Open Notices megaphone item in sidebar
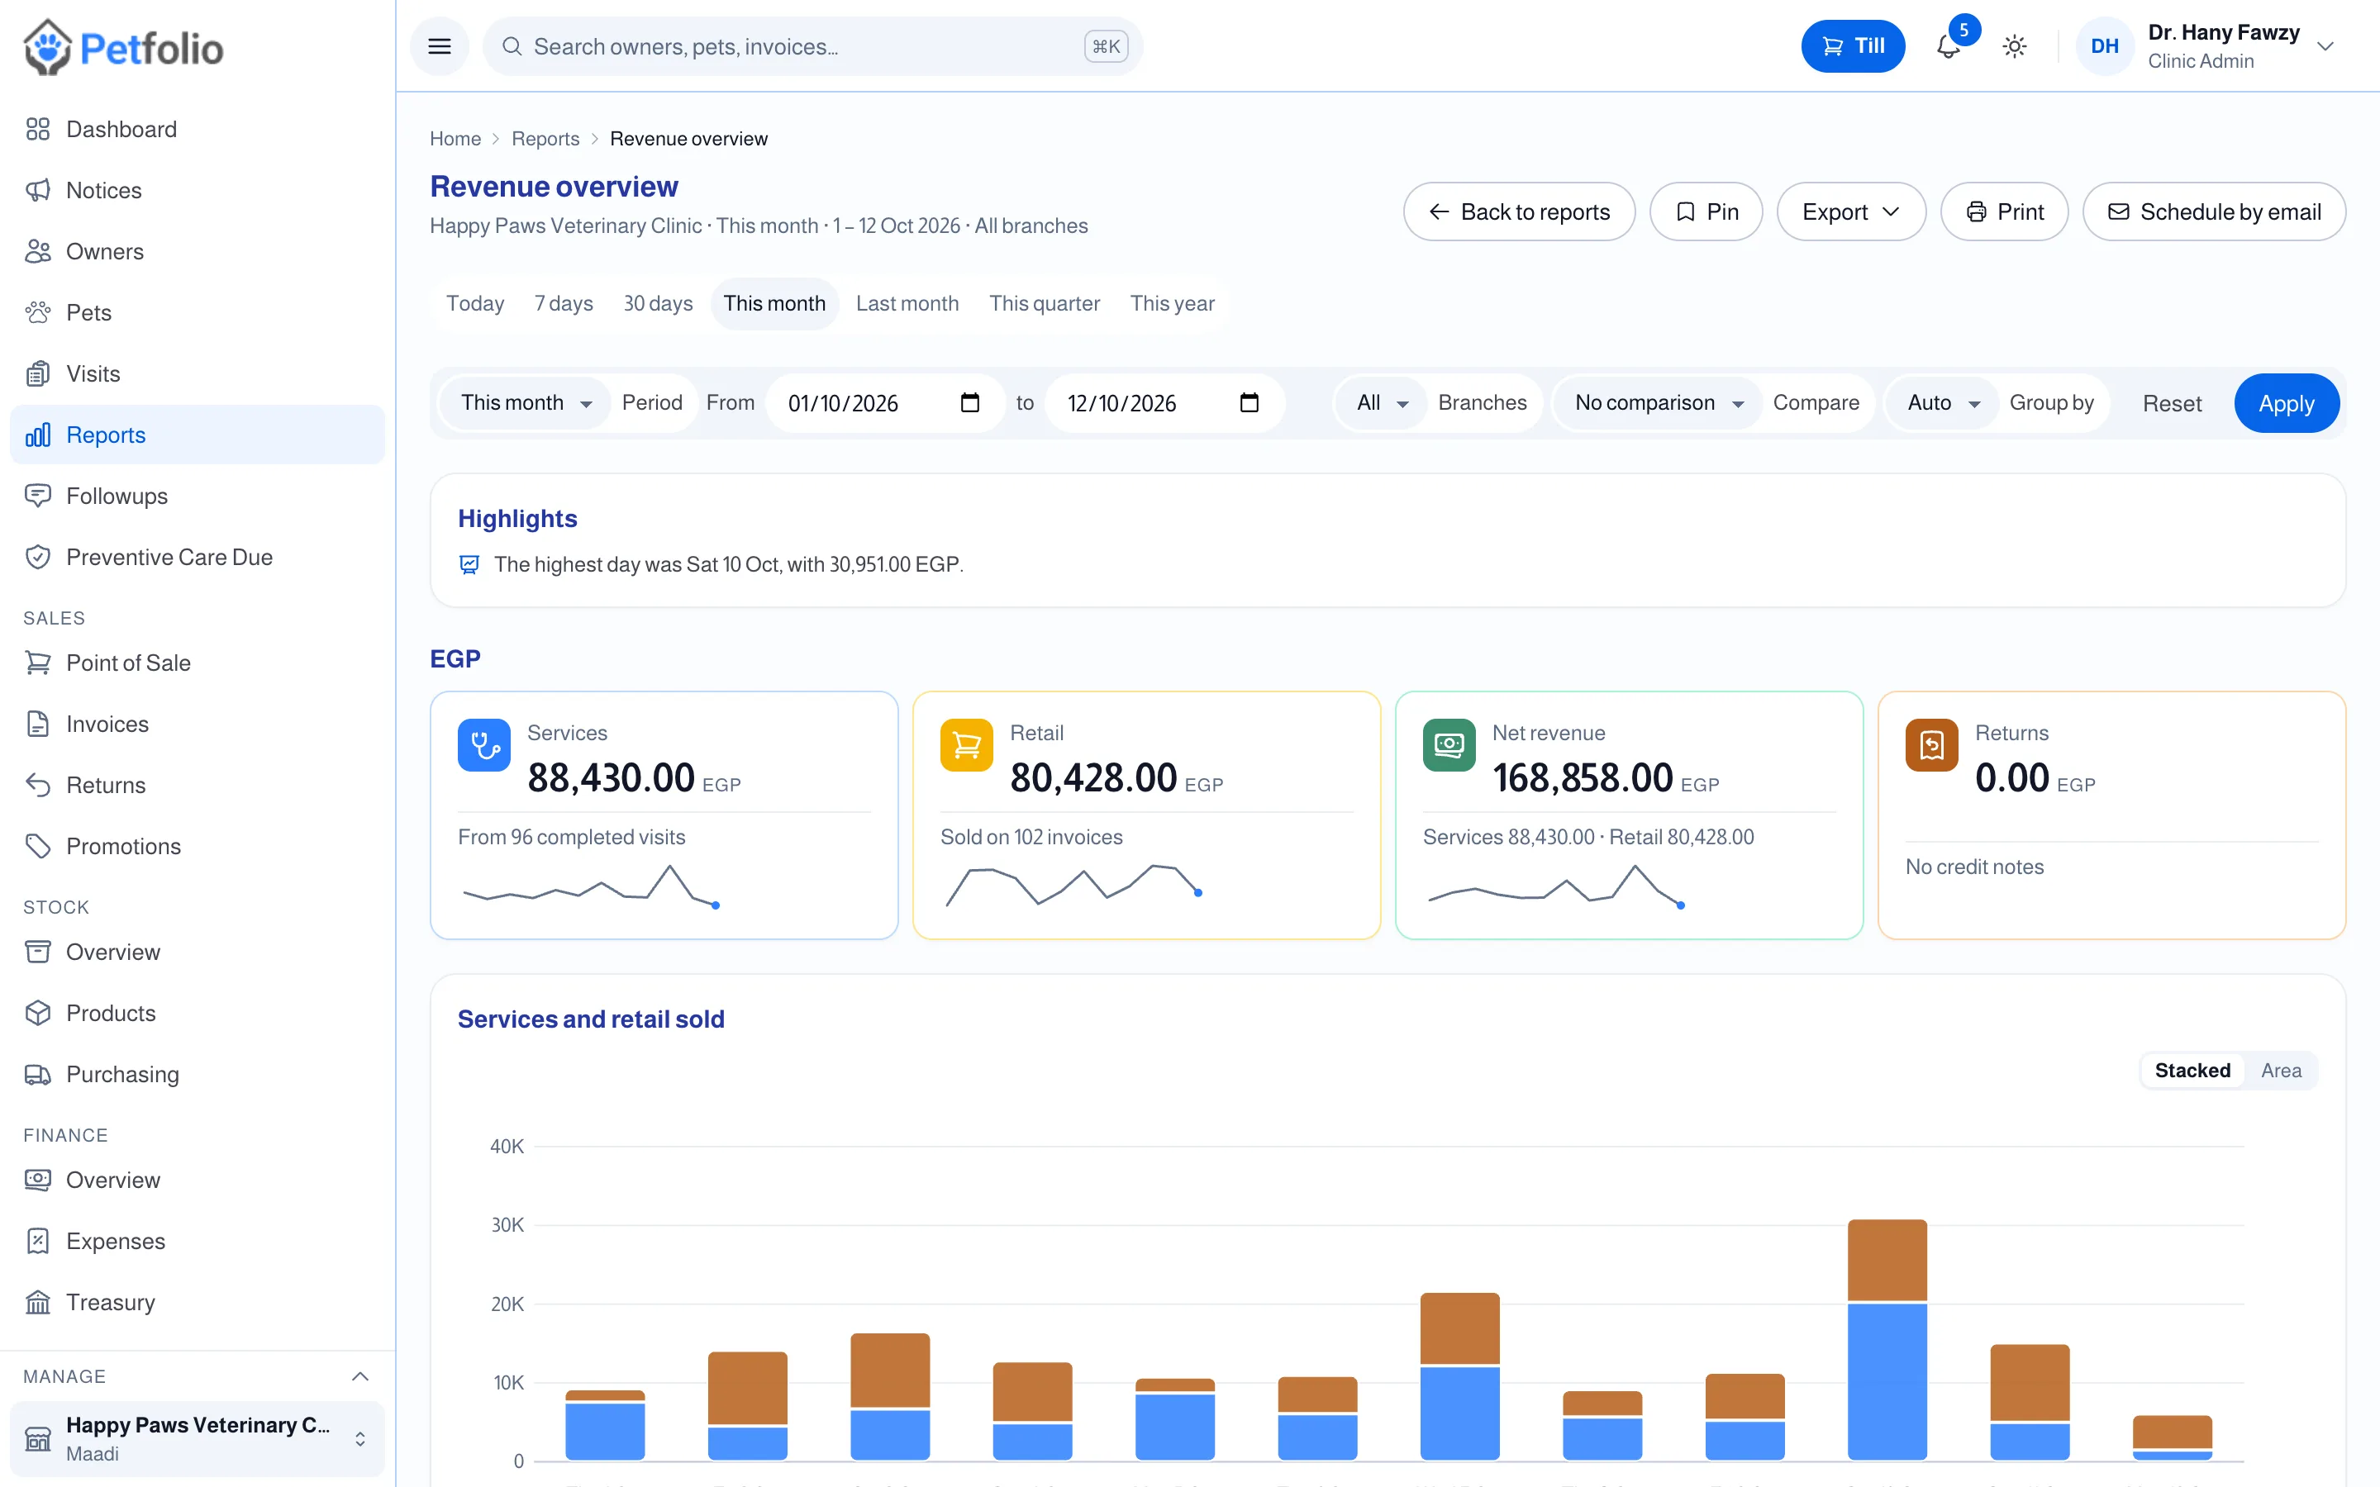Screen dimensions: 2380x1487 tap(197, 190)
